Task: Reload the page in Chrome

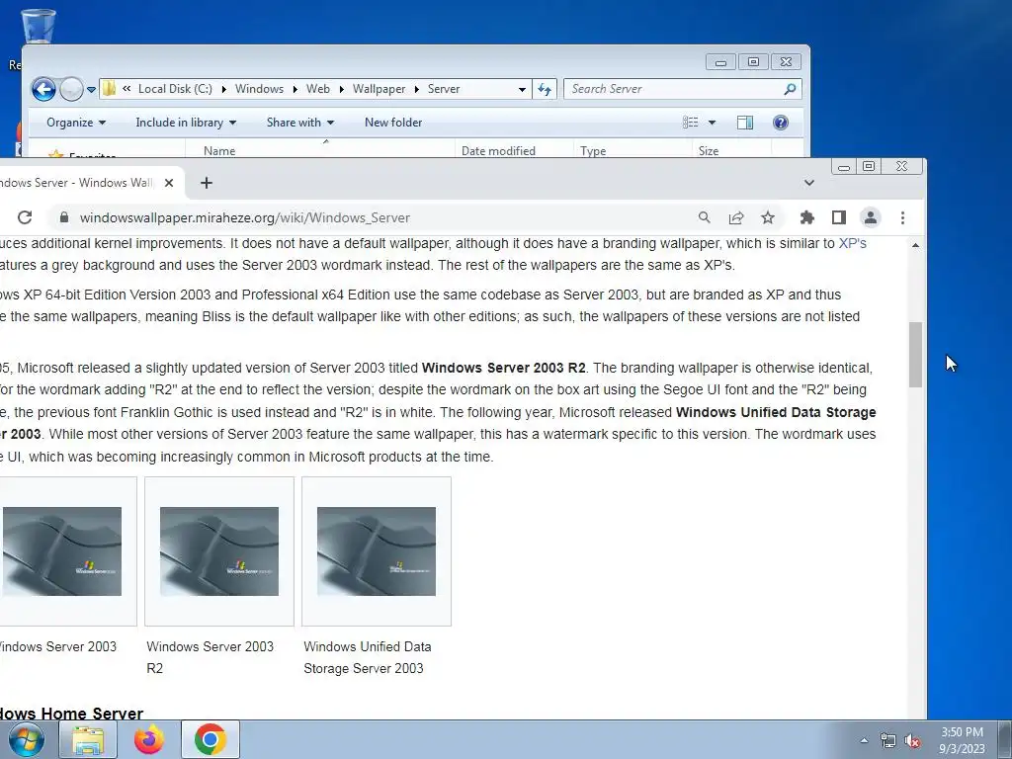Action: pos(25,217)
